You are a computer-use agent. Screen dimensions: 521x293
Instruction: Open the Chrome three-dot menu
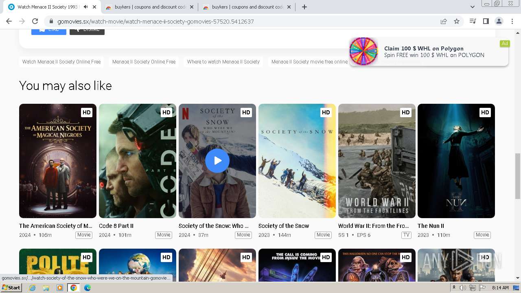click(x=512, y=22)
